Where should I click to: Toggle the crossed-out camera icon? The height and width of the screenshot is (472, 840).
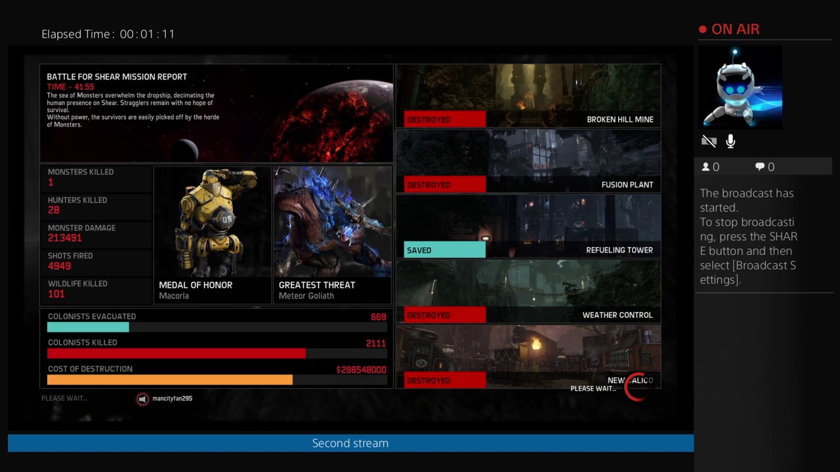pos(709,141)
